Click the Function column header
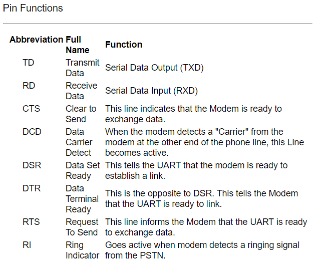 tap(124, 45)
